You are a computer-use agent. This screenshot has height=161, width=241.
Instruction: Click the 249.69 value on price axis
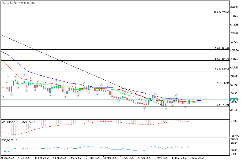pyautogui.click(x=235, y=8)
